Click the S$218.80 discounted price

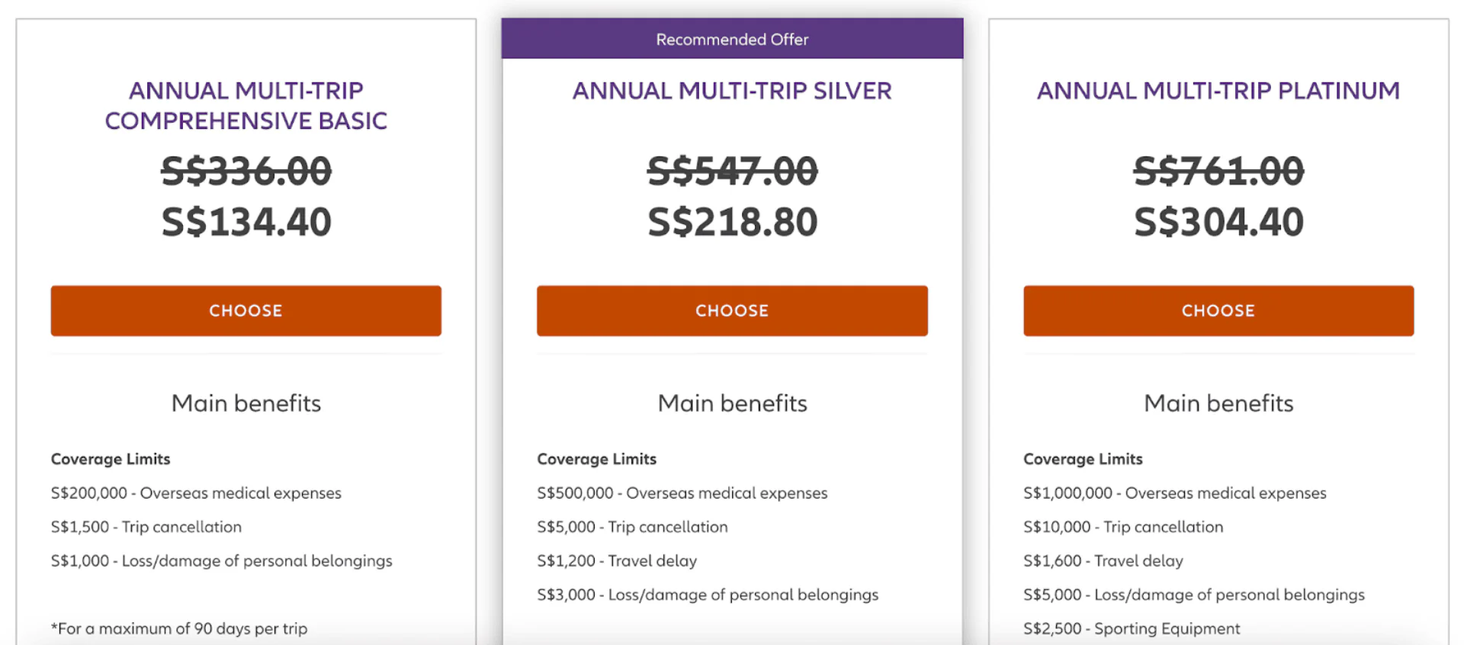pos(732,222)
